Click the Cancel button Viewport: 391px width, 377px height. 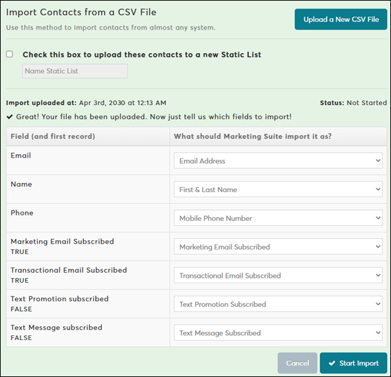tap(297, 363)
